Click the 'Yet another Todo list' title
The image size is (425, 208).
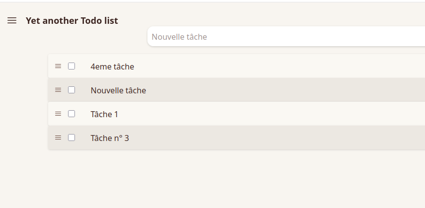pos(71,21)
